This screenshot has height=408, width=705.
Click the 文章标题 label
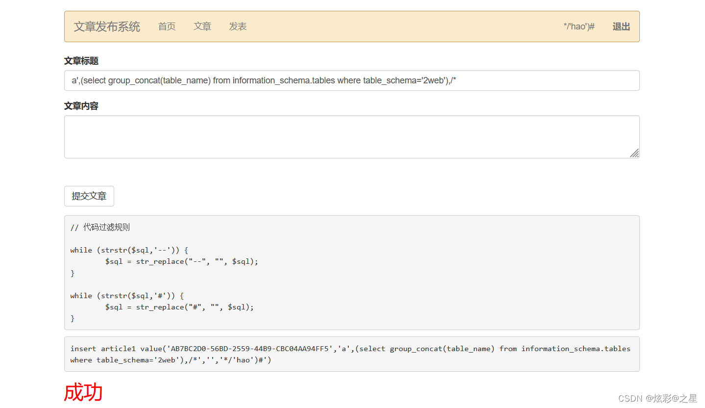tap(81, 61)
